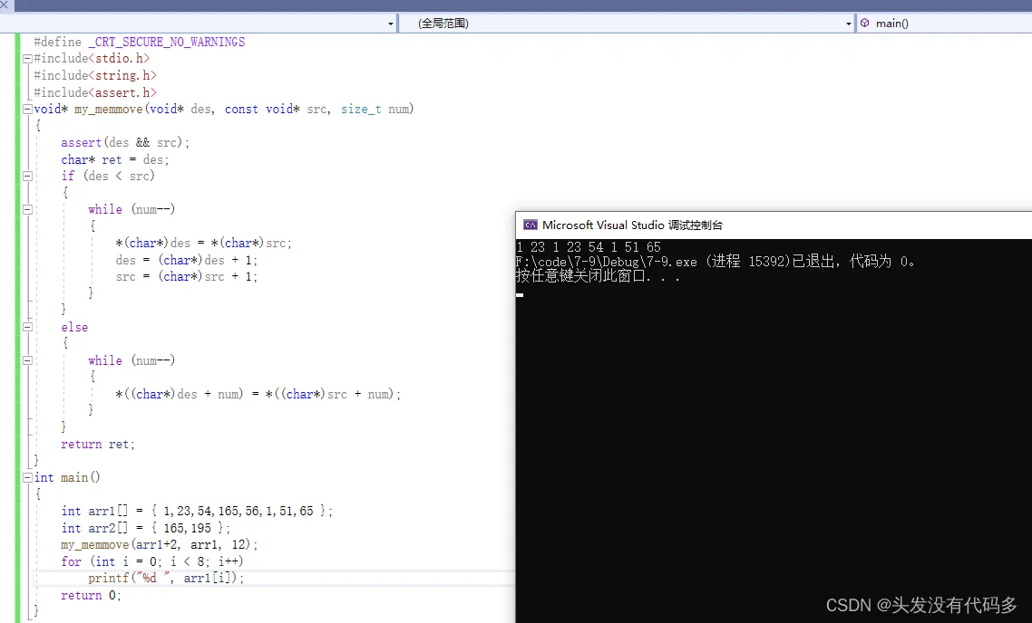Click the line des = (char*)des + 1;
The width and height of the screenshot is (1032, 623).
coord(186,260)
